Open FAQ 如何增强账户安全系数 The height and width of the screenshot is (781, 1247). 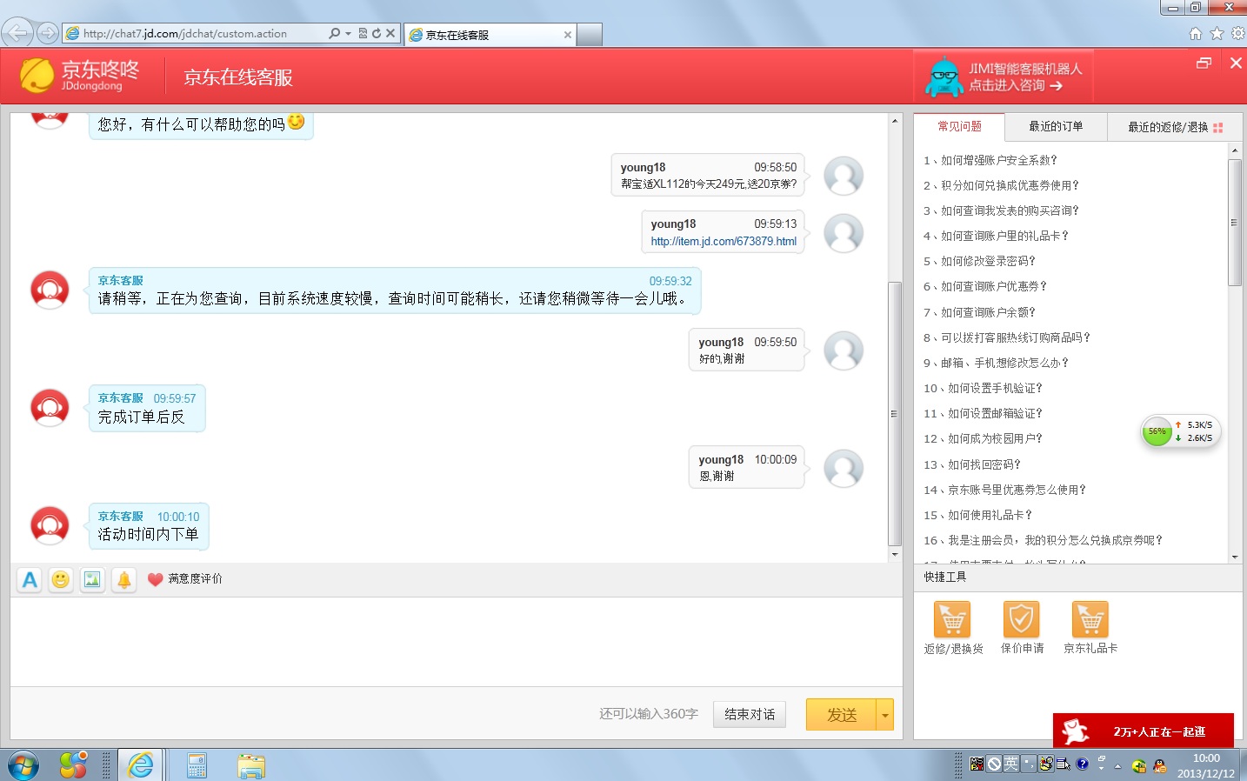point(990,160)
